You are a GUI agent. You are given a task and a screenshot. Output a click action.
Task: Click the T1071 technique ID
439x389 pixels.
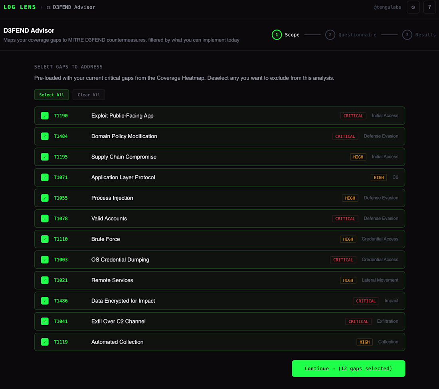tap(61, 177)
